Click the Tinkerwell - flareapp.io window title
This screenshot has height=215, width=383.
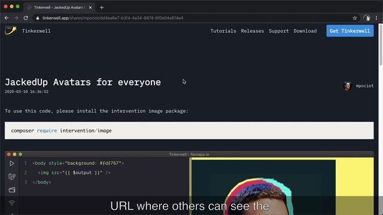pyautogui.click(x=189, y=154)
